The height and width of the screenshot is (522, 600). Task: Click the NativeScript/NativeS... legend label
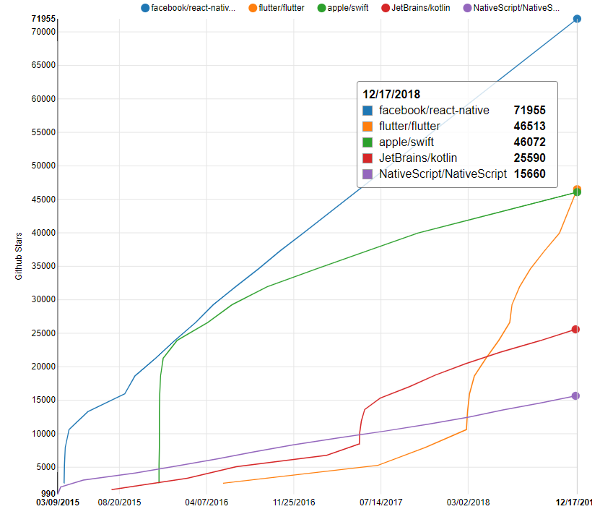[x=516, y=8]
